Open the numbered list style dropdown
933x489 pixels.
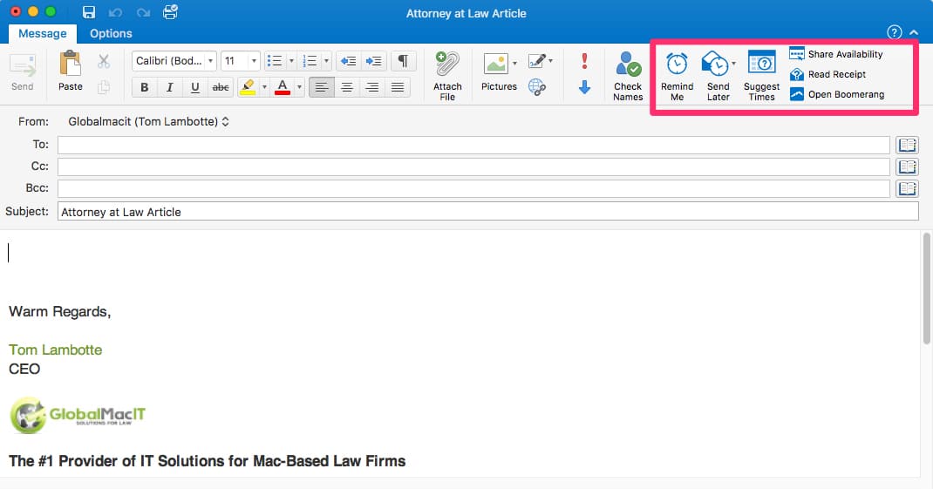pyautogui.click(x=326, y=61)
